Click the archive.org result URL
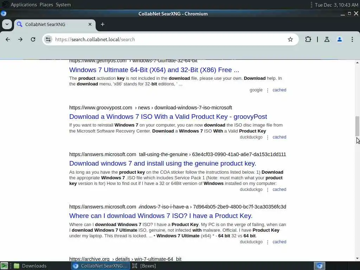This screenshot has height=270, width=360. [126, 259]
